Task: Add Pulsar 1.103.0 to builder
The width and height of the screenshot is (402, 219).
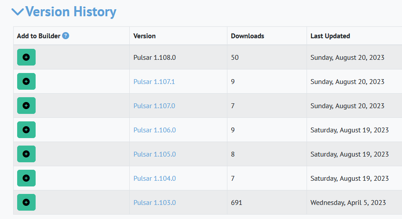Action: (x=26, y=202)
